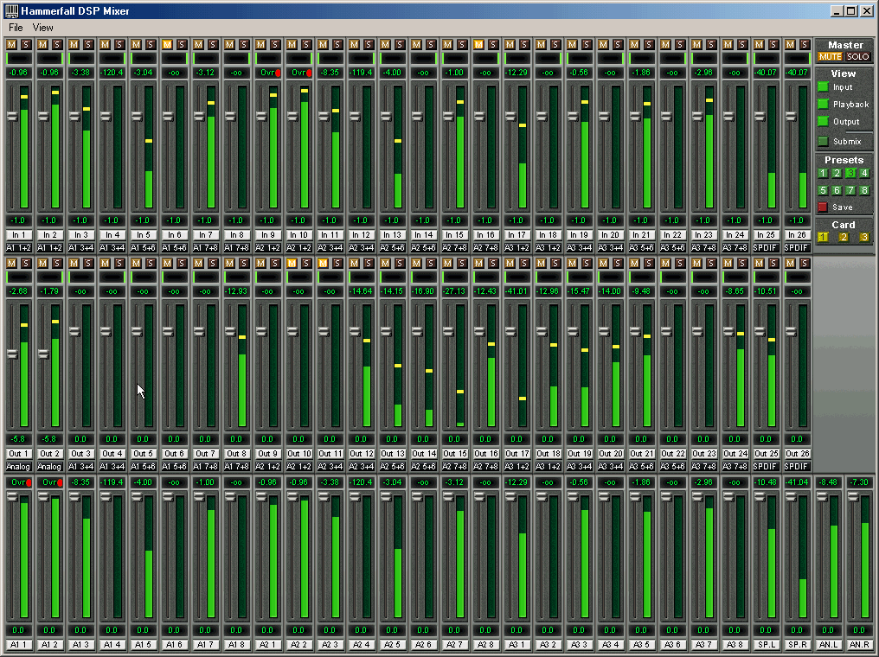The height and width of the screenshot is (657, 879).
Task: Open routing selector A3 1+2 under In 17
Action: [516, 247]
